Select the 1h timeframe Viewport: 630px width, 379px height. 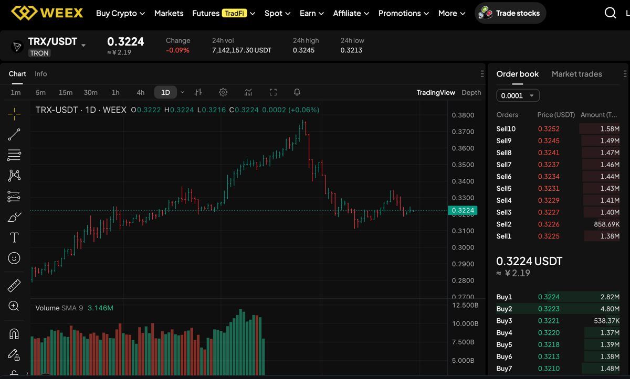115,92
